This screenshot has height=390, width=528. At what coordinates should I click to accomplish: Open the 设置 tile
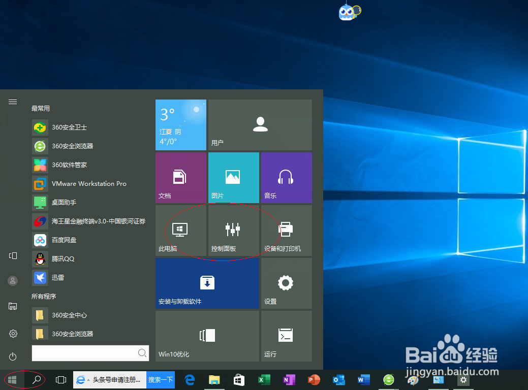point(287,283)
